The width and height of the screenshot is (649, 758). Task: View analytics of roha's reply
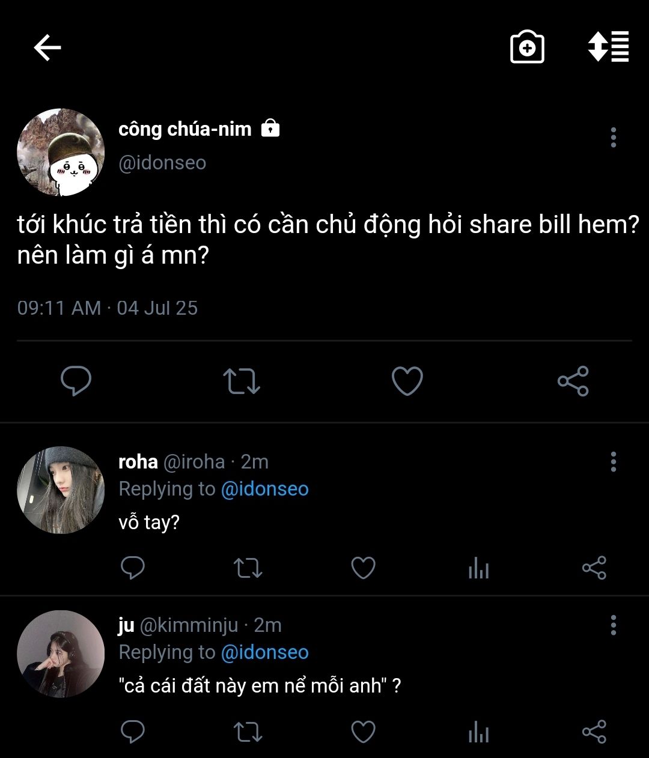(478, 568)
